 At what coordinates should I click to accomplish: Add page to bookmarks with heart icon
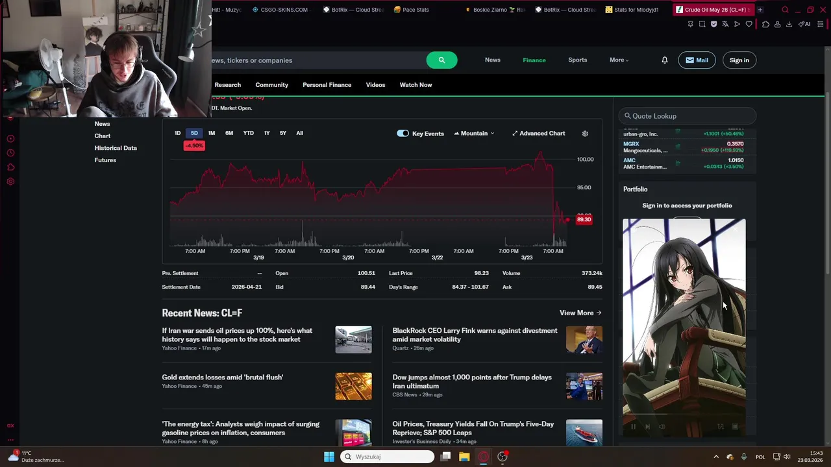click(x=749, y=24)
